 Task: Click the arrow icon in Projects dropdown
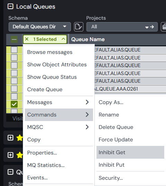pos(152,27)
